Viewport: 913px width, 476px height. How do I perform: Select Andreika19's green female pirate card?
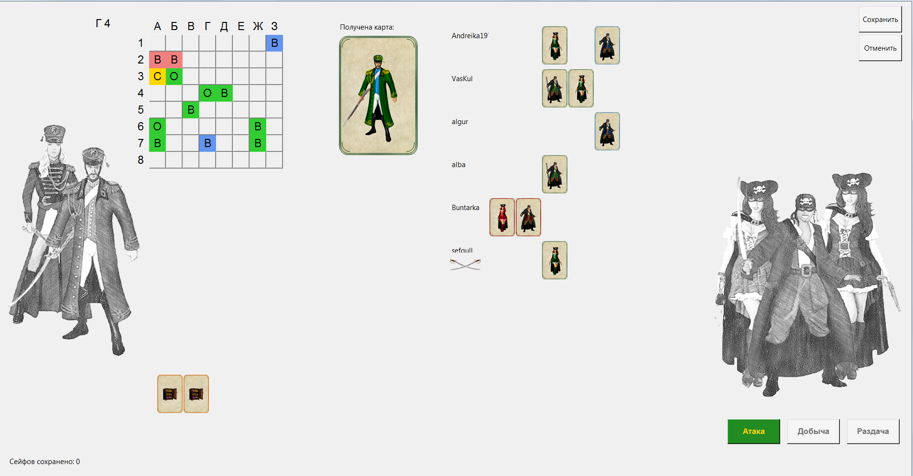(x=554, y=45)
